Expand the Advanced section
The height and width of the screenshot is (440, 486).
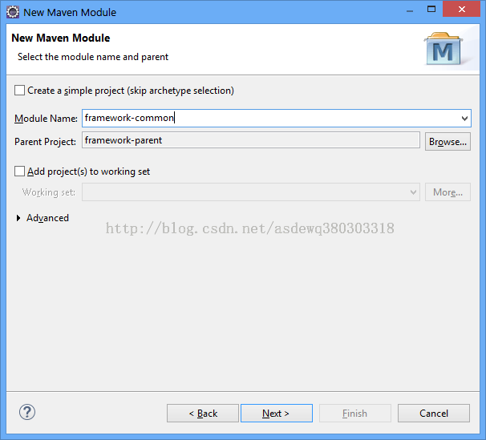[18, 218]
